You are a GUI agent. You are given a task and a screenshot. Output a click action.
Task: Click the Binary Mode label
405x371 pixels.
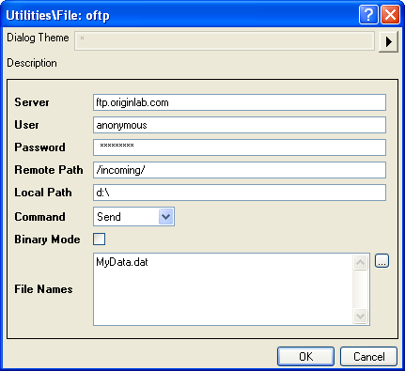click(x=47, y=240)
